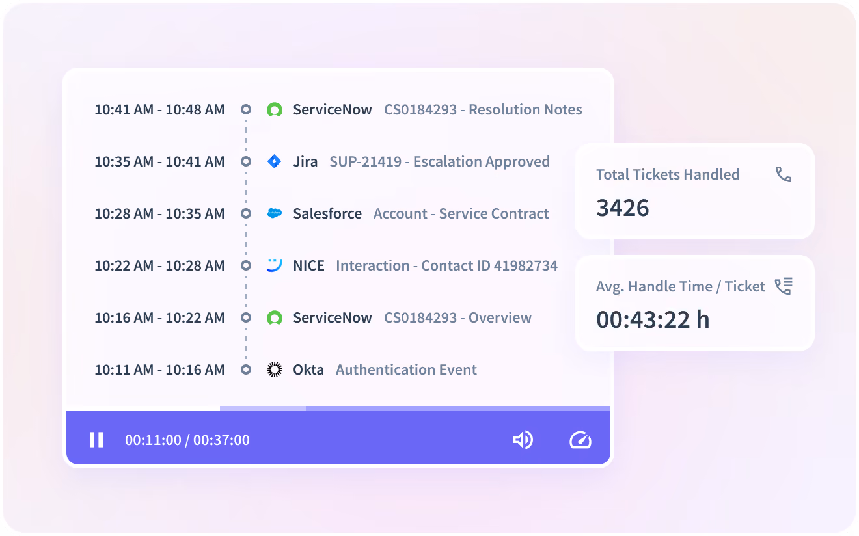
Task: Select the 10:35 AM timeline marker
Action: pyautogui.click(x=246, y=161)
